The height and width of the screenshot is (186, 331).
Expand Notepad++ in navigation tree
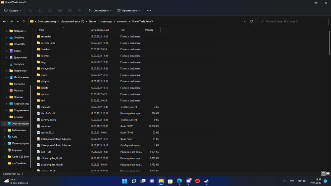[6, 31]
